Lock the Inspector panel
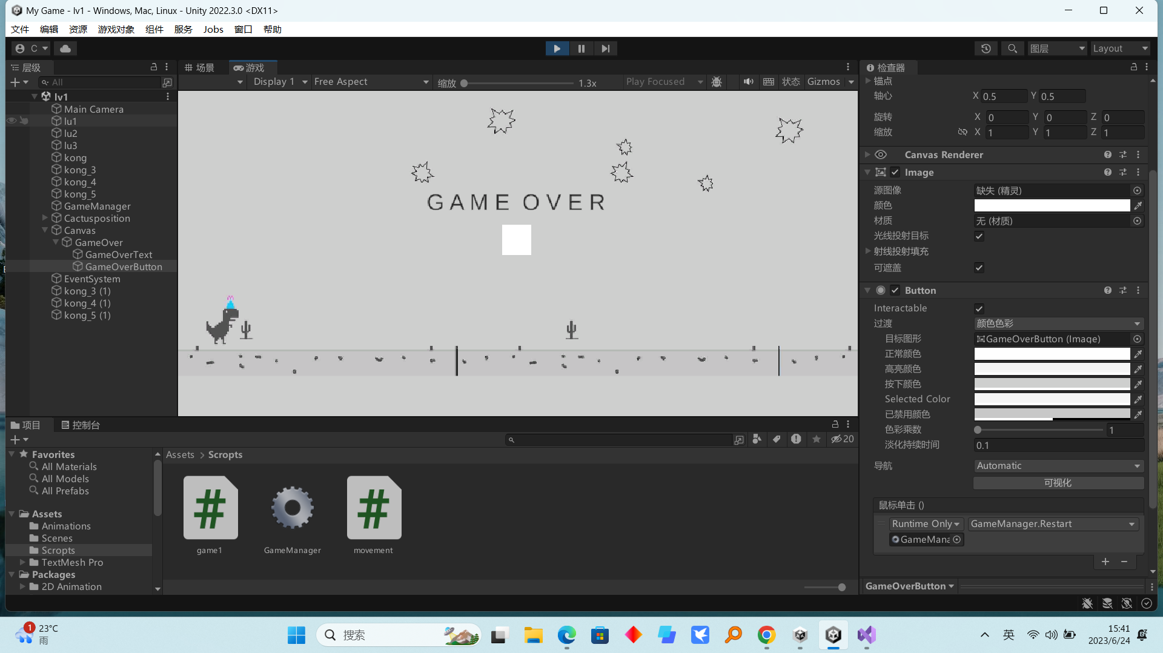The width and height of the screenshot is (1163, 653). point(1134,67)
